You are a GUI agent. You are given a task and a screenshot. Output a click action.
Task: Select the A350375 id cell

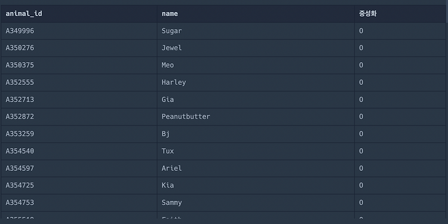[x=79, y=65]
